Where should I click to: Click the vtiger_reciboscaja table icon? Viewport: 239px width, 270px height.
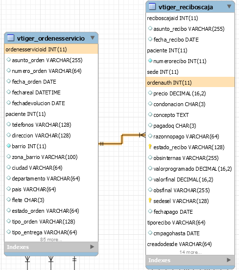tap(152, 6)
